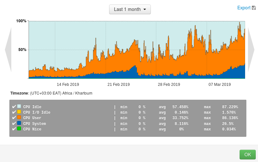Image resolution: width=258 pixels, height=162 pixels.
Task: Click the 14 Feb 2019 axis label
Action: point(68,85)
